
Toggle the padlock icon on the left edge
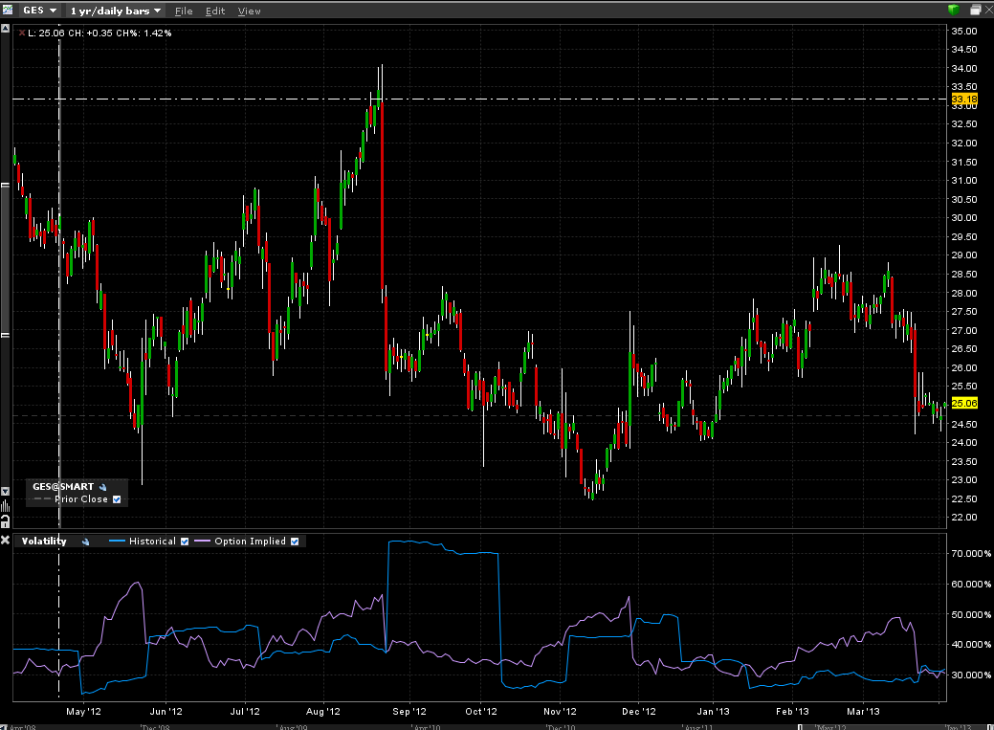pos(5,521)
